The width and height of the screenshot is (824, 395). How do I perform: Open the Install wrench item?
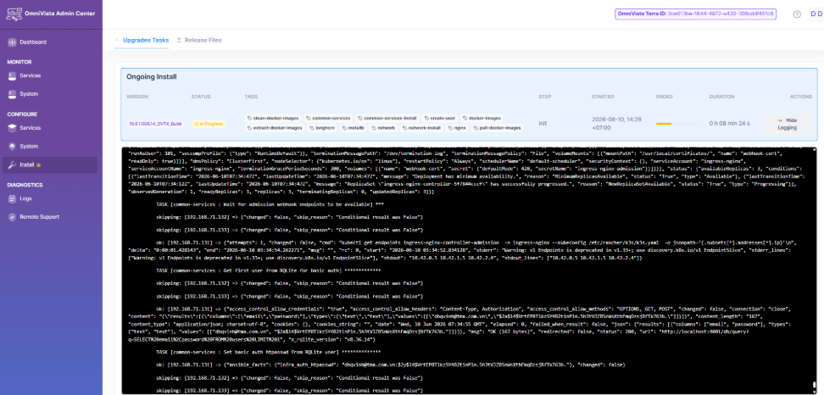pos(49,165)
